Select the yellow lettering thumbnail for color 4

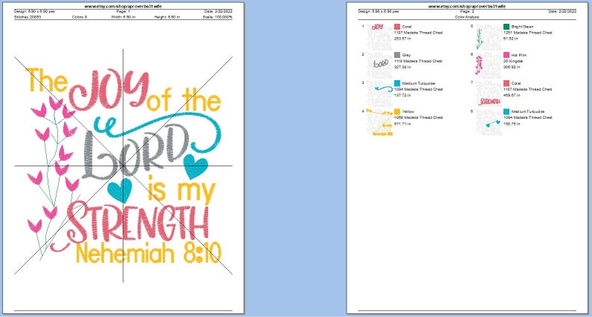(x=380, y=122)
